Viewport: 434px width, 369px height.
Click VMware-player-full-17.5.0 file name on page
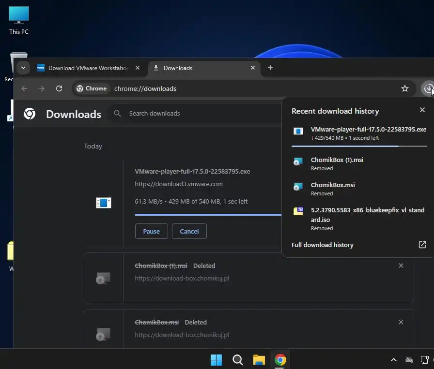point(192,171)
